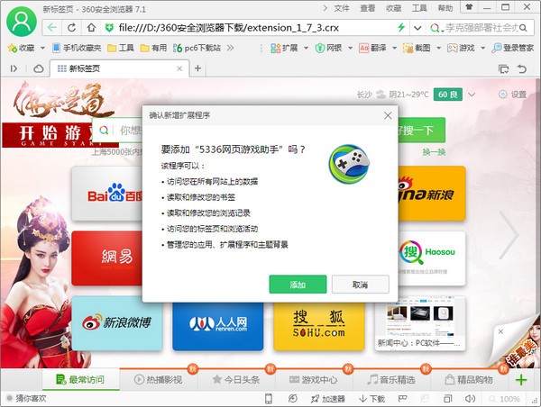Click the address bar URL field
This screenshot has width=541, height=407.
[261, 28]
